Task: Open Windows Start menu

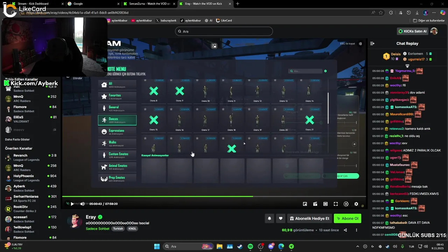Action: point(157,246)
